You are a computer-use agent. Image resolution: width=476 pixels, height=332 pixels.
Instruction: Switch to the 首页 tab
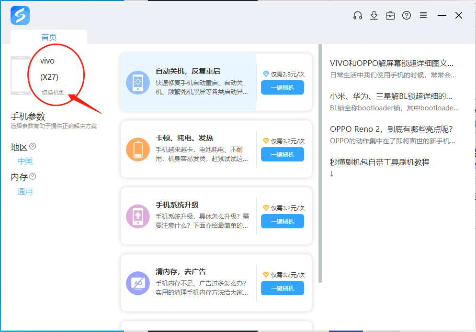point(49,37)
